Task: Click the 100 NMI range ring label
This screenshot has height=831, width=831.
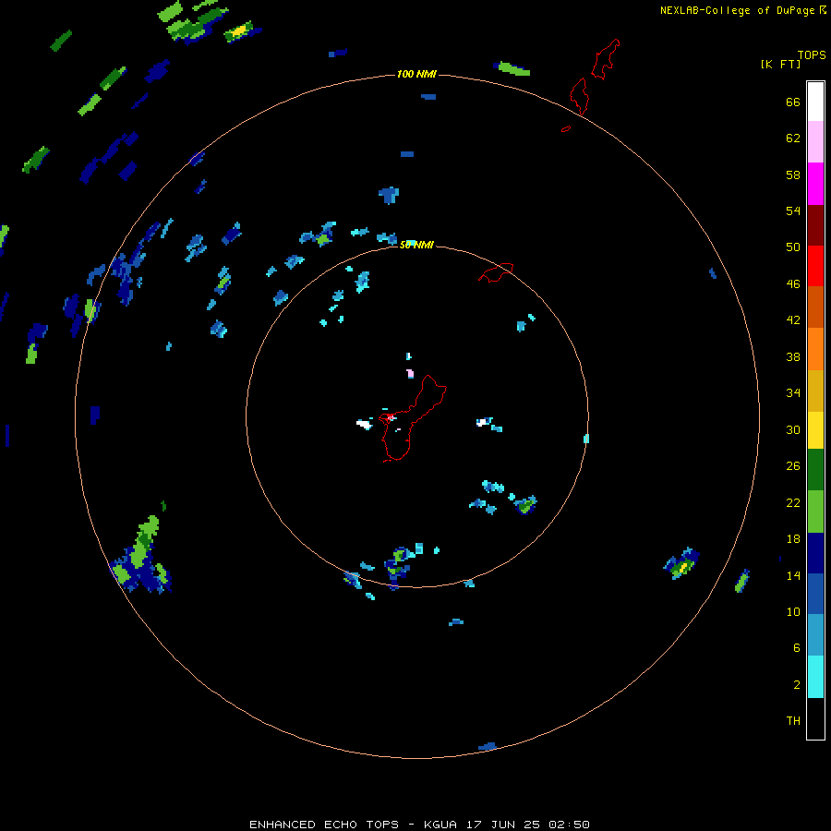Action: 416,74
